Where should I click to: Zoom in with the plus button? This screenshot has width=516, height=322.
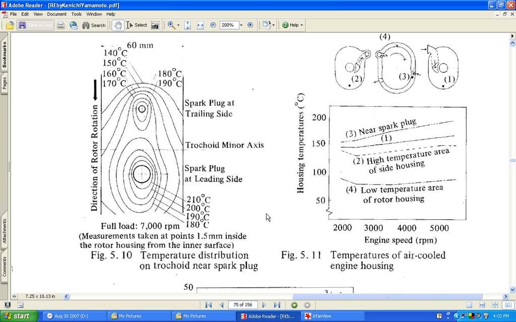coord(250,25)
